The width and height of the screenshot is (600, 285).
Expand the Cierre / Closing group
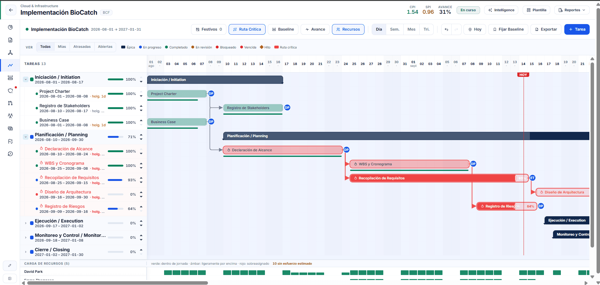26,252
